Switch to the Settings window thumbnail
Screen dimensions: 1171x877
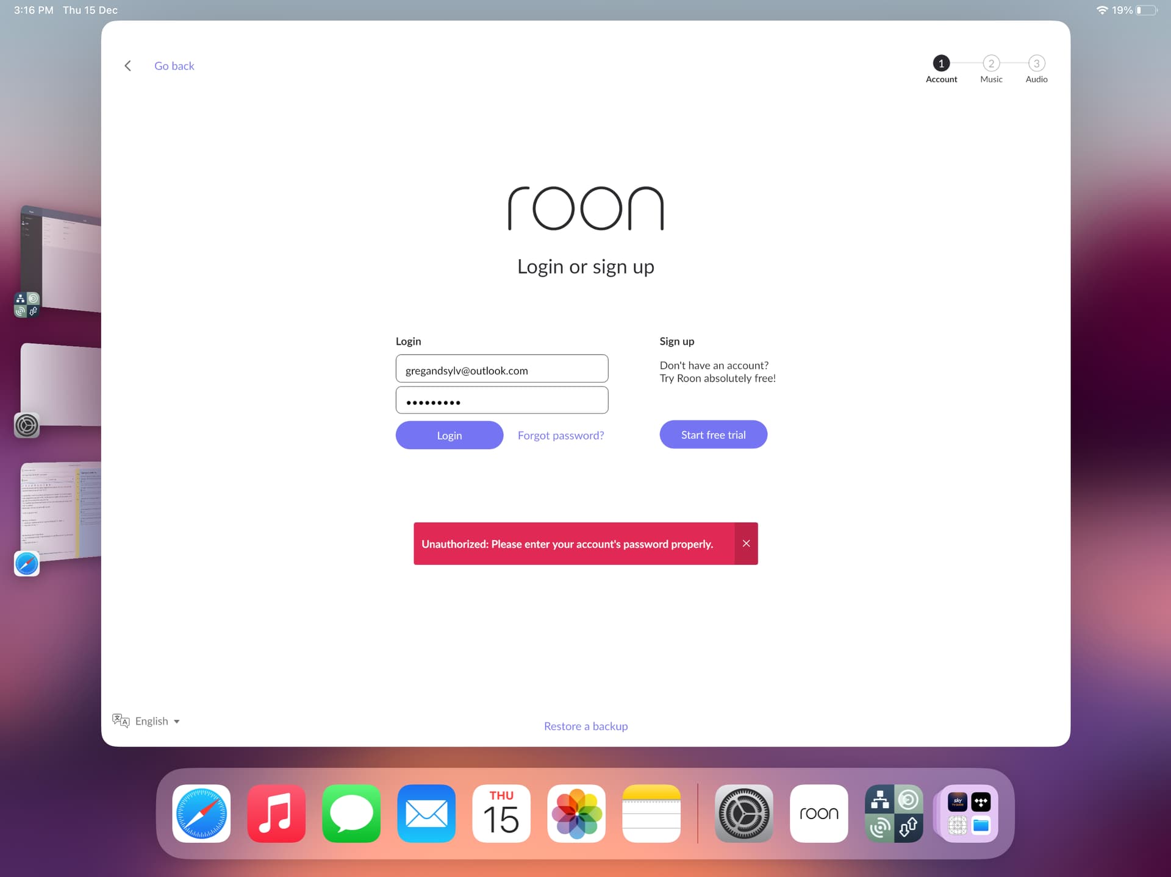pos(61,385)
